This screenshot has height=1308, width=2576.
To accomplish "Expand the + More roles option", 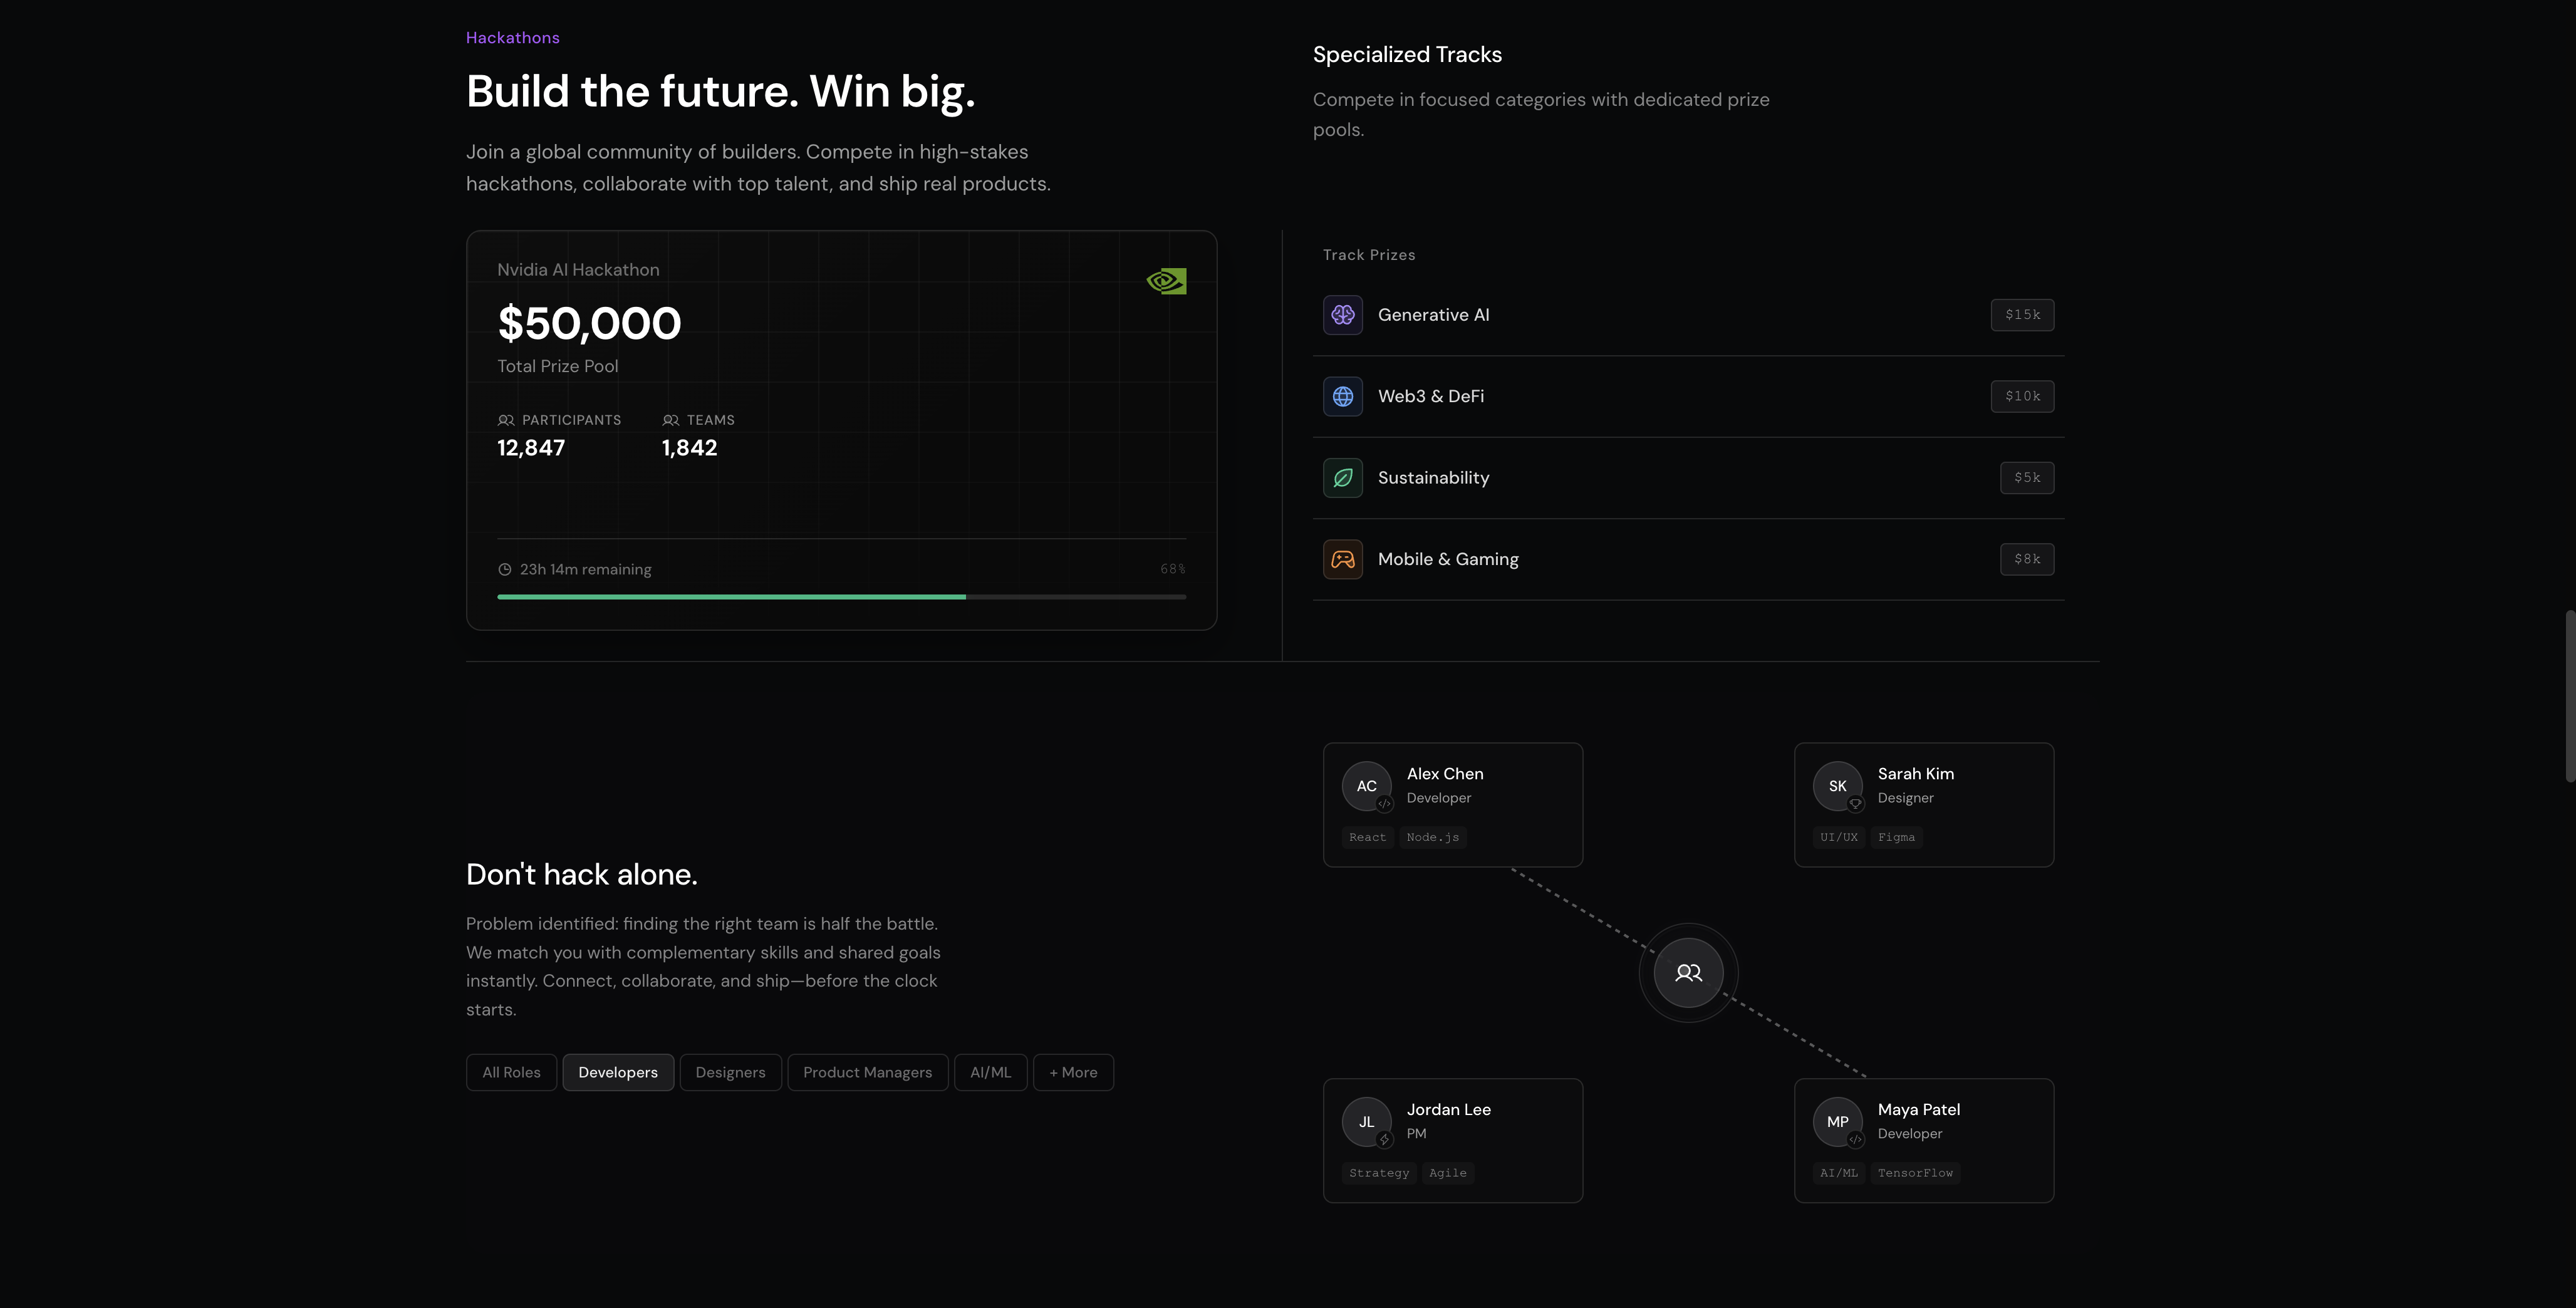I will (1073, 1072).
